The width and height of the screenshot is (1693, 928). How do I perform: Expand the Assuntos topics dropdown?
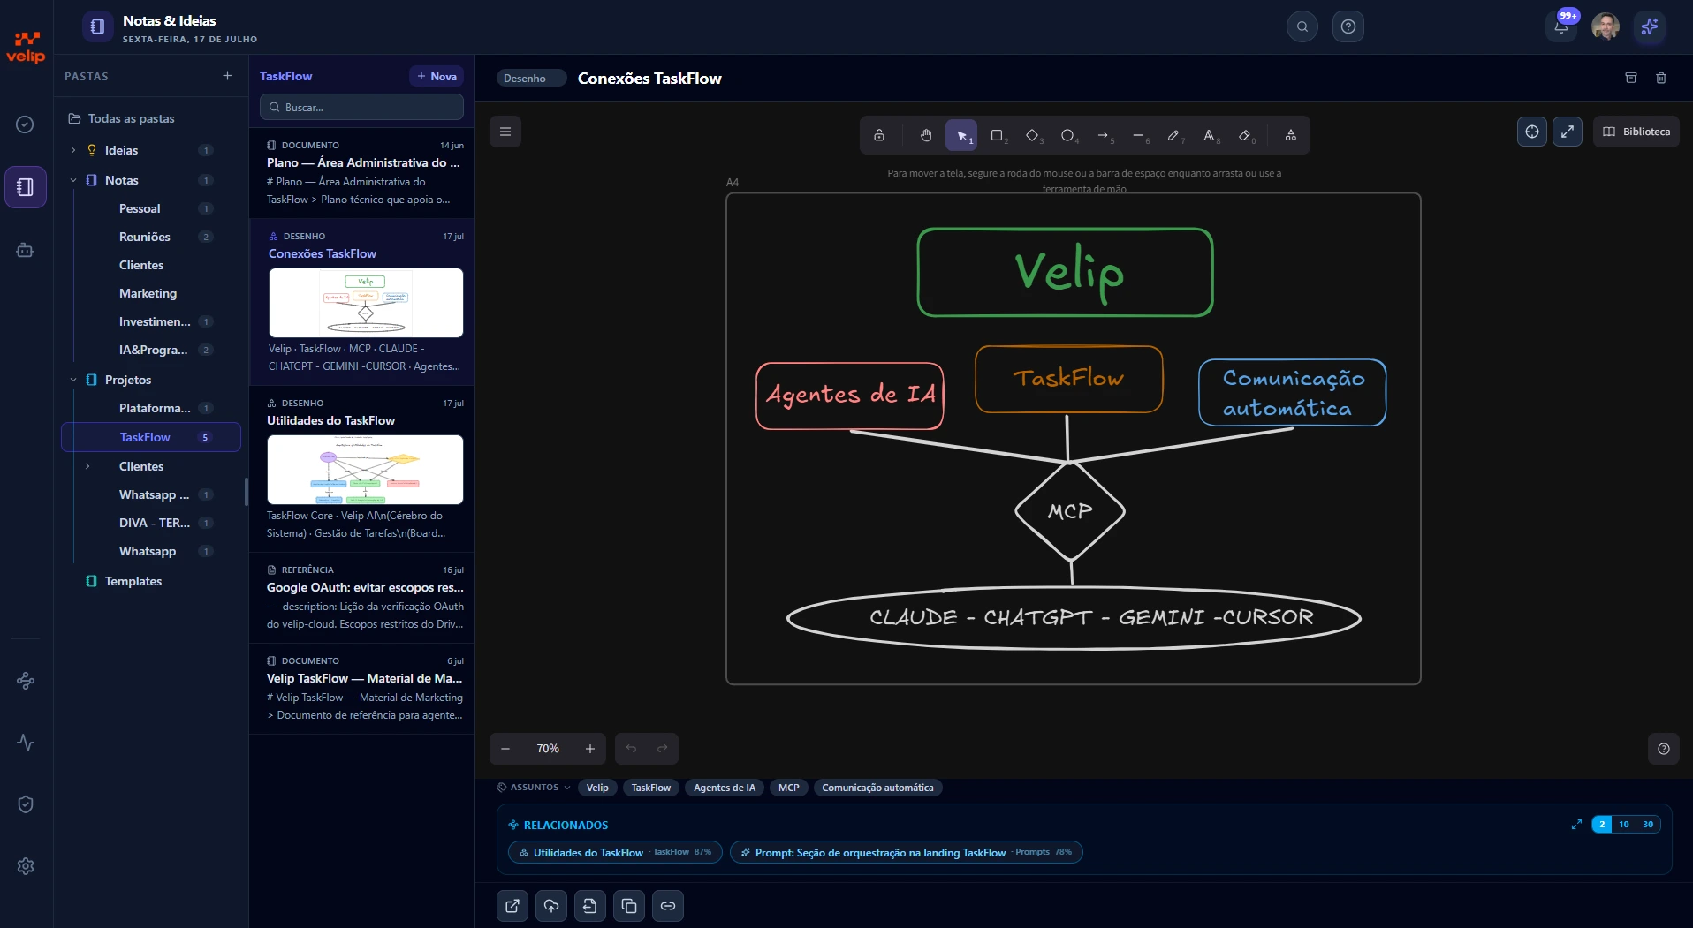534,788
